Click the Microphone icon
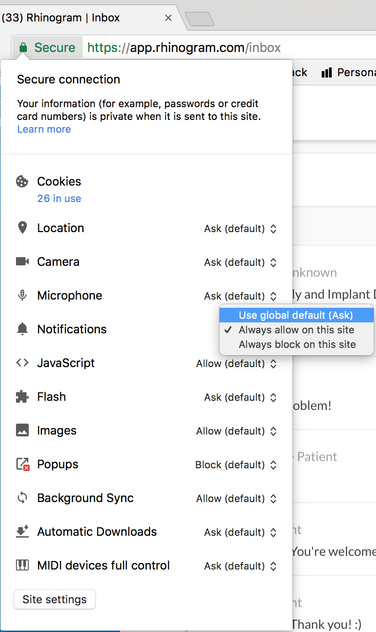This screenshot has height=632, width=376. 22,295
